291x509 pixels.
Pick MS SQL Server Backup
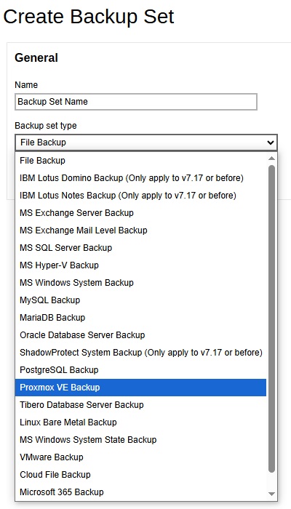point(140,248)
